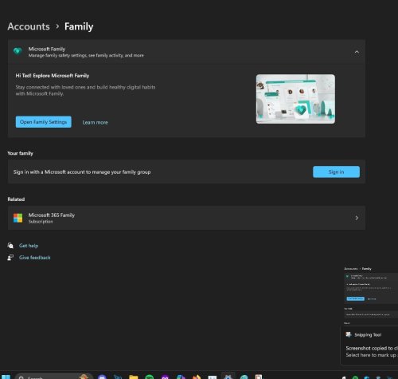
Task: Click the 'Your family' section label
Action: click(21, 153)
